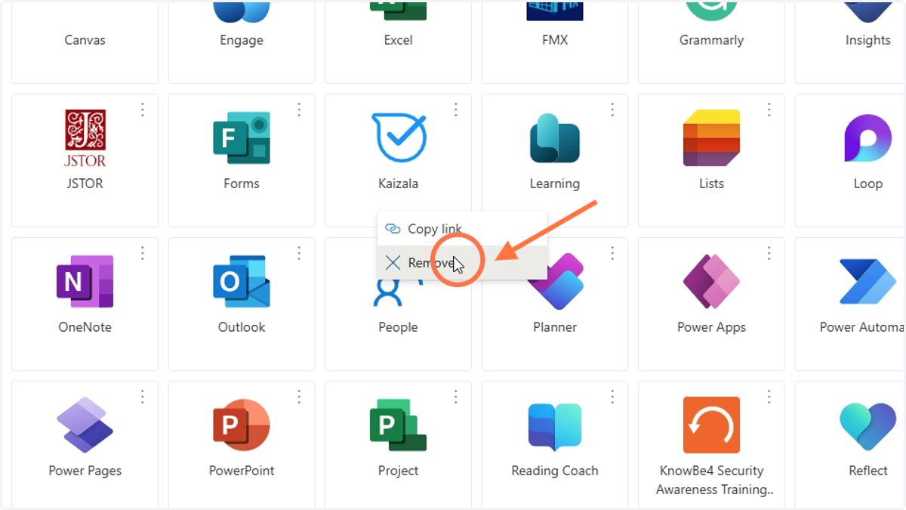Open more options for OneNote tile
The width and height of the screenshot is (906, 510).
click(x=143, y=253)
